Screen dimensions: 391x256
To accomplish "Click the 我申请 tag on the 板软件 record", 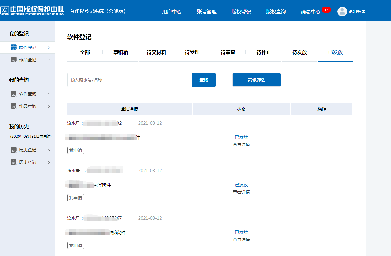I will [x=76, y=245].
